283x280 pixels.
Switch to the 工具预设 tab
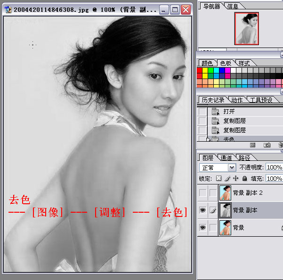[261, 100]
